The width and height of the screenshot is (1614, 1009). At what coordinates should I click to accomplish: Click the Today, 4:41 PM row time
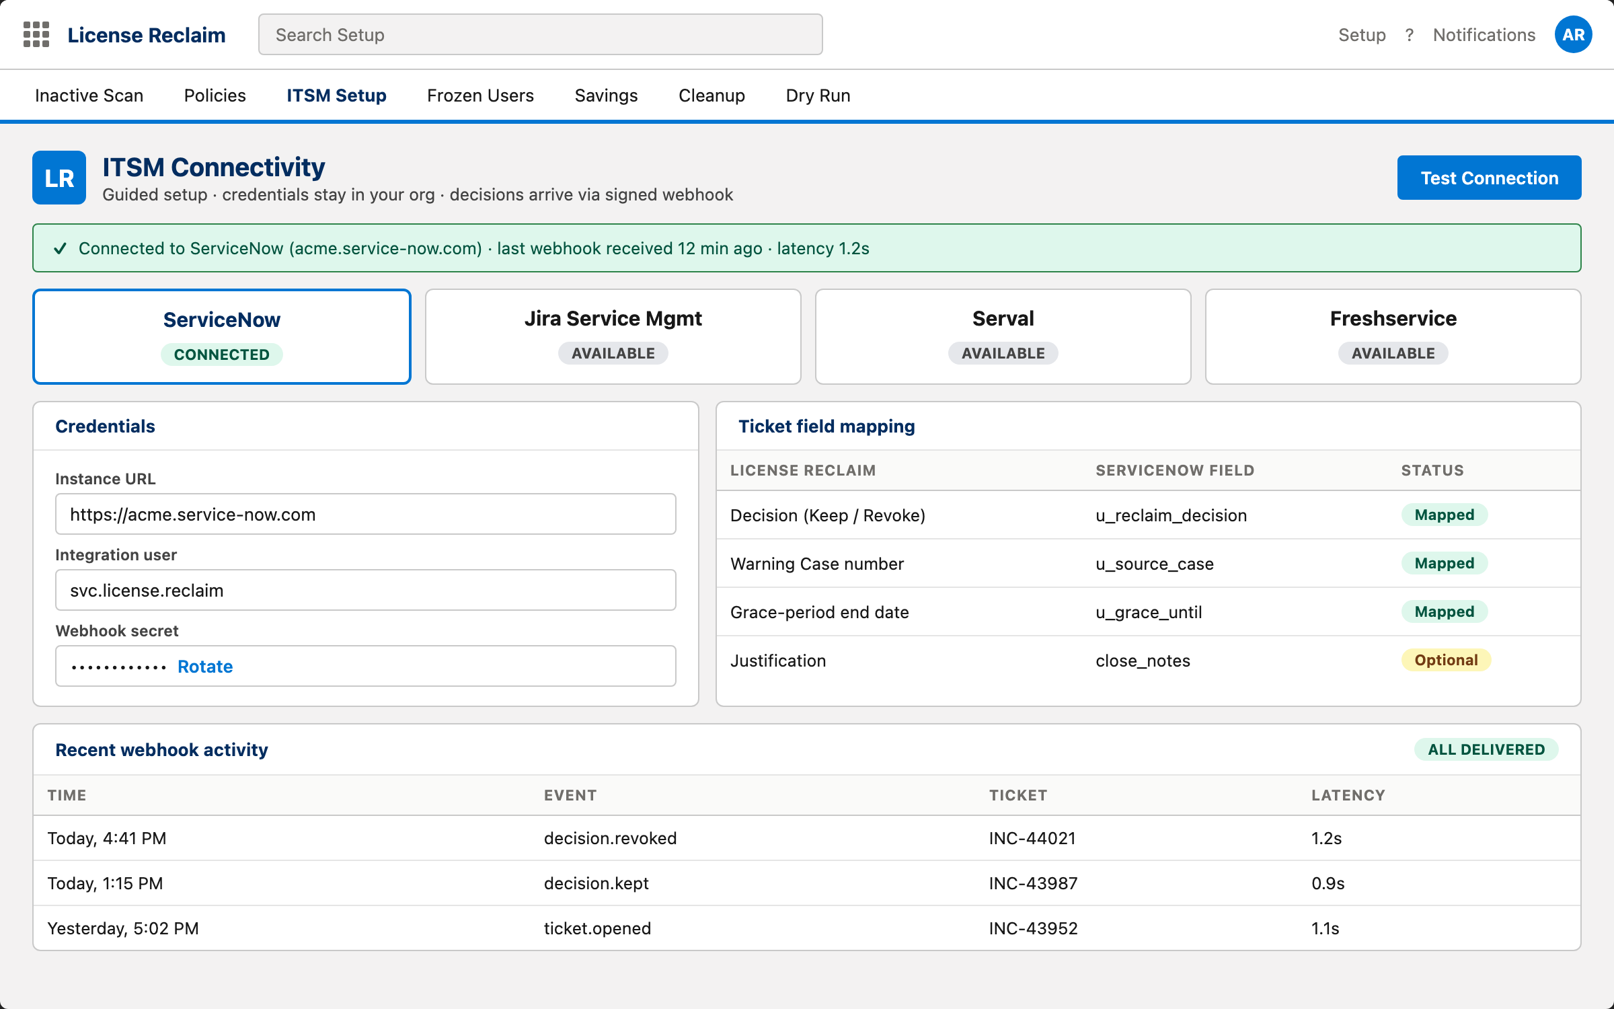107,838
